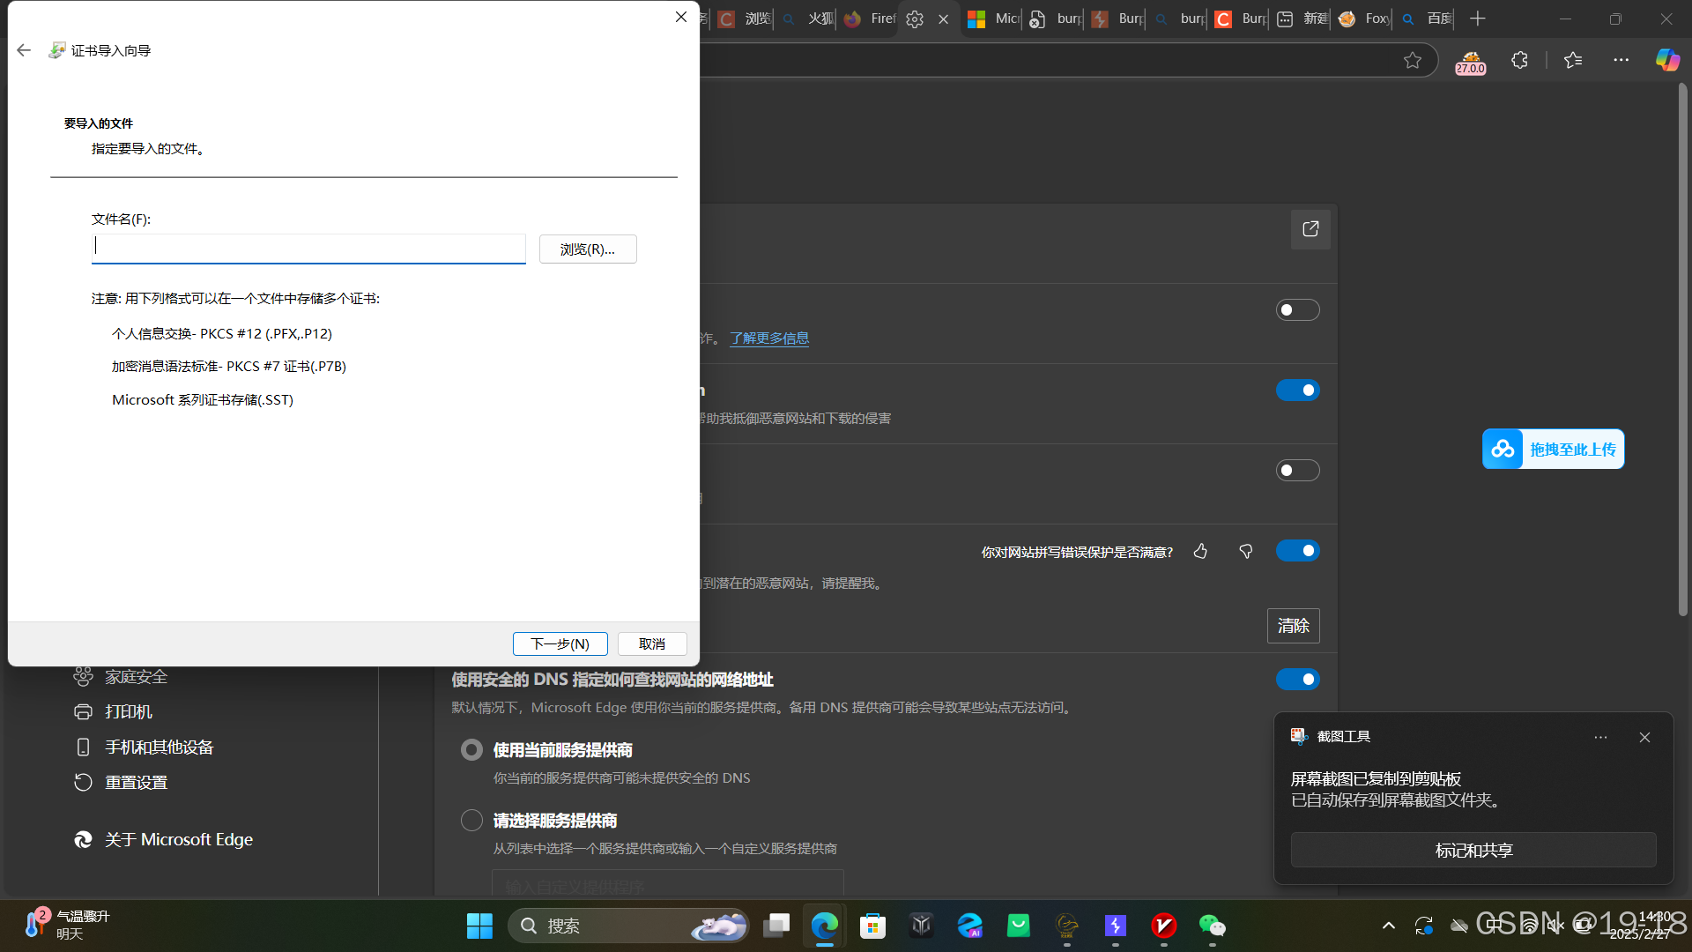Click the Windows Start button
Viewport: 1692px width, 952px height.
(x=479, y=926)
